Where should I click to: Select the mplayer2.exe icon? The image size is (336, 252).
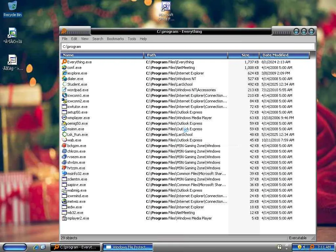coord(64,218)
